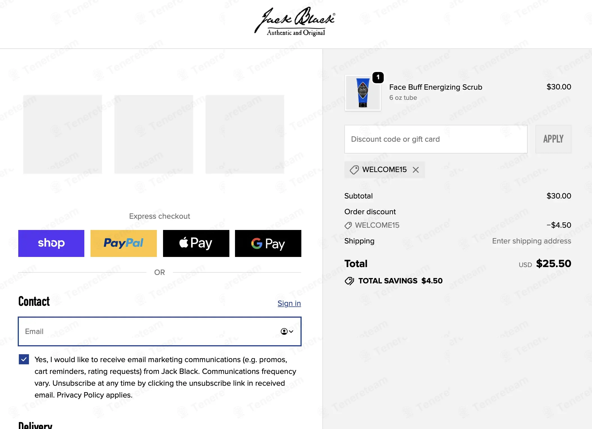
Task: Check out using Google Pay
Action: 268,243
